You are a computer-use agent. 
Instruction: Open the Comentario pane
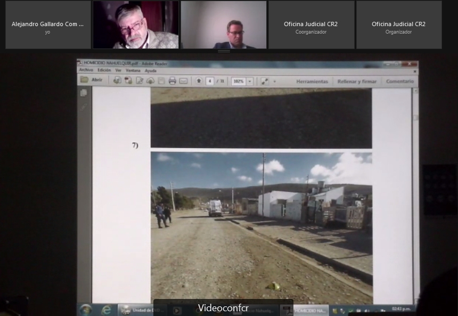pyautogui.click(x=400, y=82)
